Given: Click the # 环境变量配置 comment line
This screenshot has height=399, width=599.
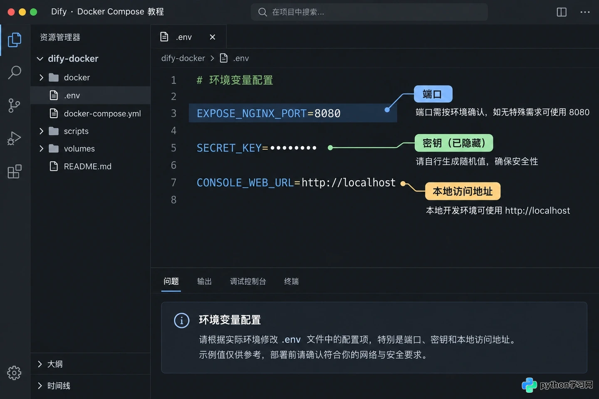Looking at the screenshot, I should click(235, 80).
